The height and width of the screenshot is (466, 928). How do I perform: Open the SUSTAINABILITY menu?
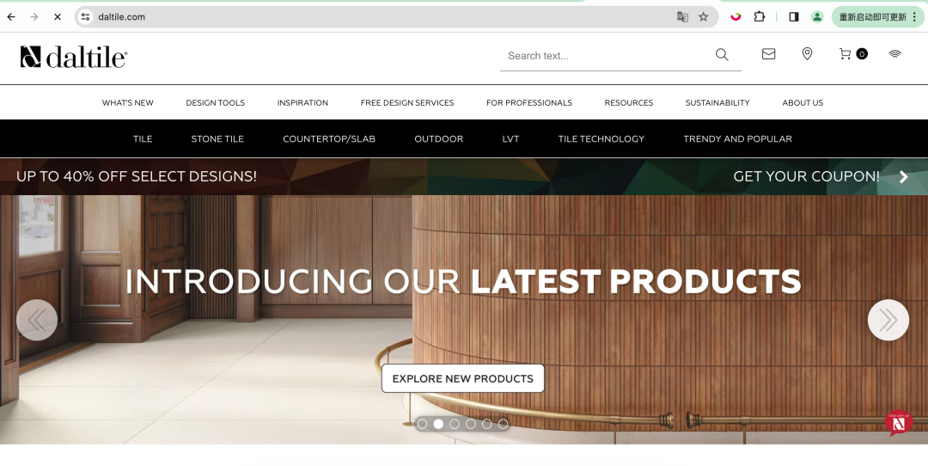[x=717, y=103]
